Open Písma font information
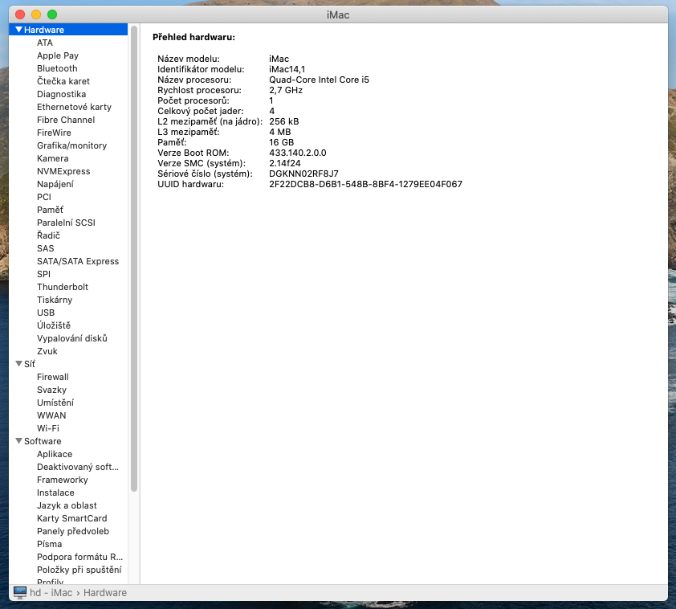The image size is (676, 609). click(x=49, y=544)
